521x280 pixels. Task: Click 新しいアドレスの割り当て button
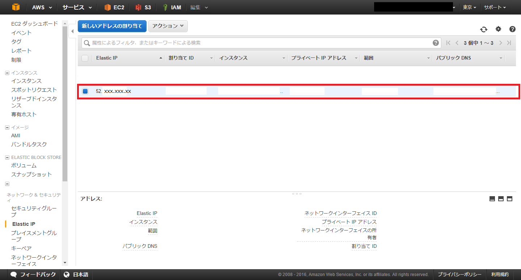coord(112,26)
